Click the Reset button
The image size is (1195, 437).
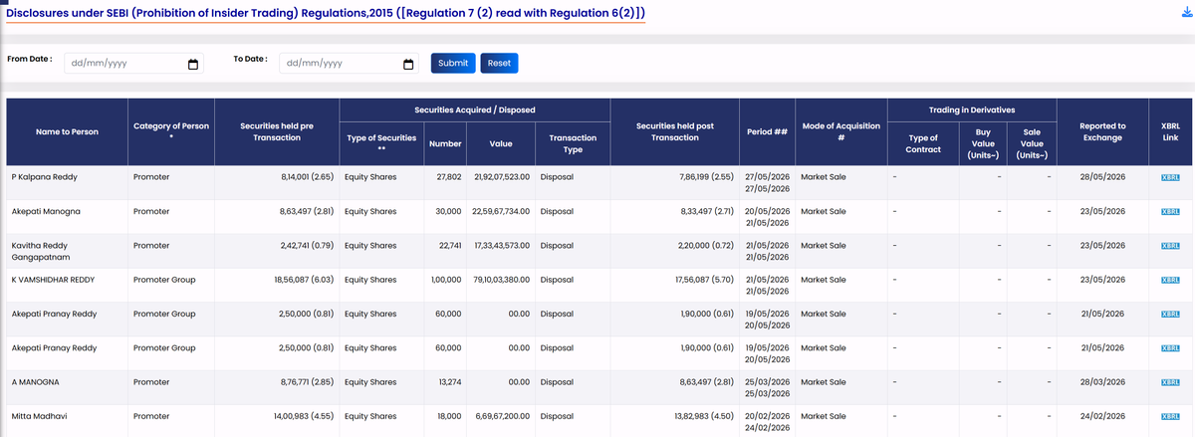499,63
